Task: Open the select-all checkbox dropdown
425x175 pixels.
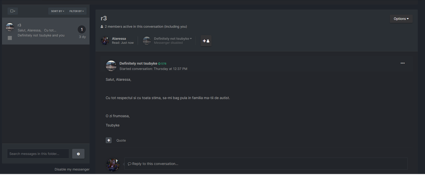Action: [x=13, y=11]
